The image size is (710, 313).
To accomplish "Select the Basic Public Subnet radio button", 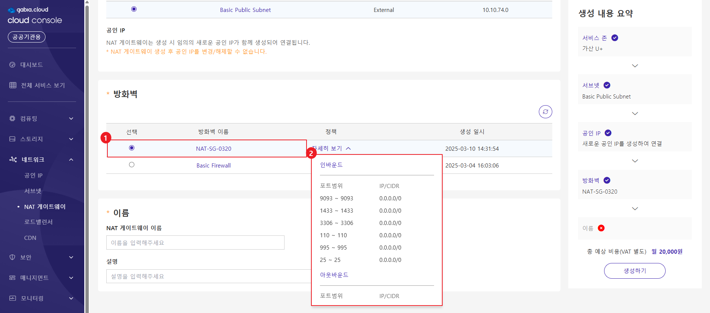I will [134, 9].
